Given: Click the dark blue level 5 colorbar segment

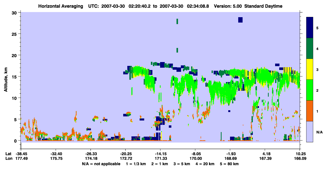Looking at the screenshot, I should (x=310, y=28).
